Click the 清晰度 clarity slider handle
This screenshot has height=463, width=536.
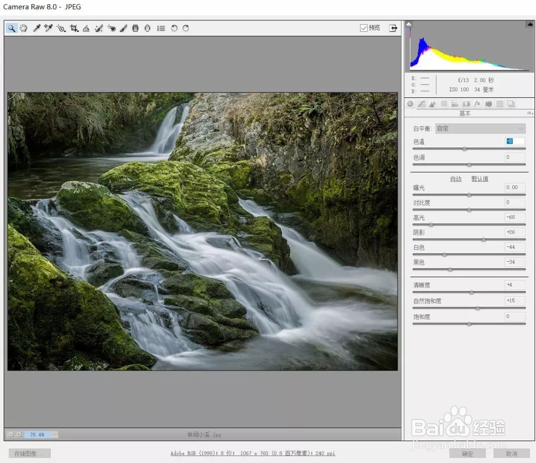coord(472,292)
